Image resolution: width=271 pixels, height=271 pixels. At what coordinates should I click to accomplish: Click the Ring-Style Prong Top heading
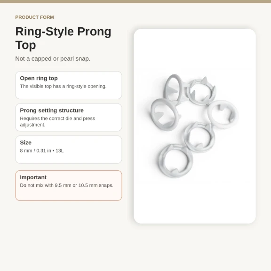(x=63, y=38)
